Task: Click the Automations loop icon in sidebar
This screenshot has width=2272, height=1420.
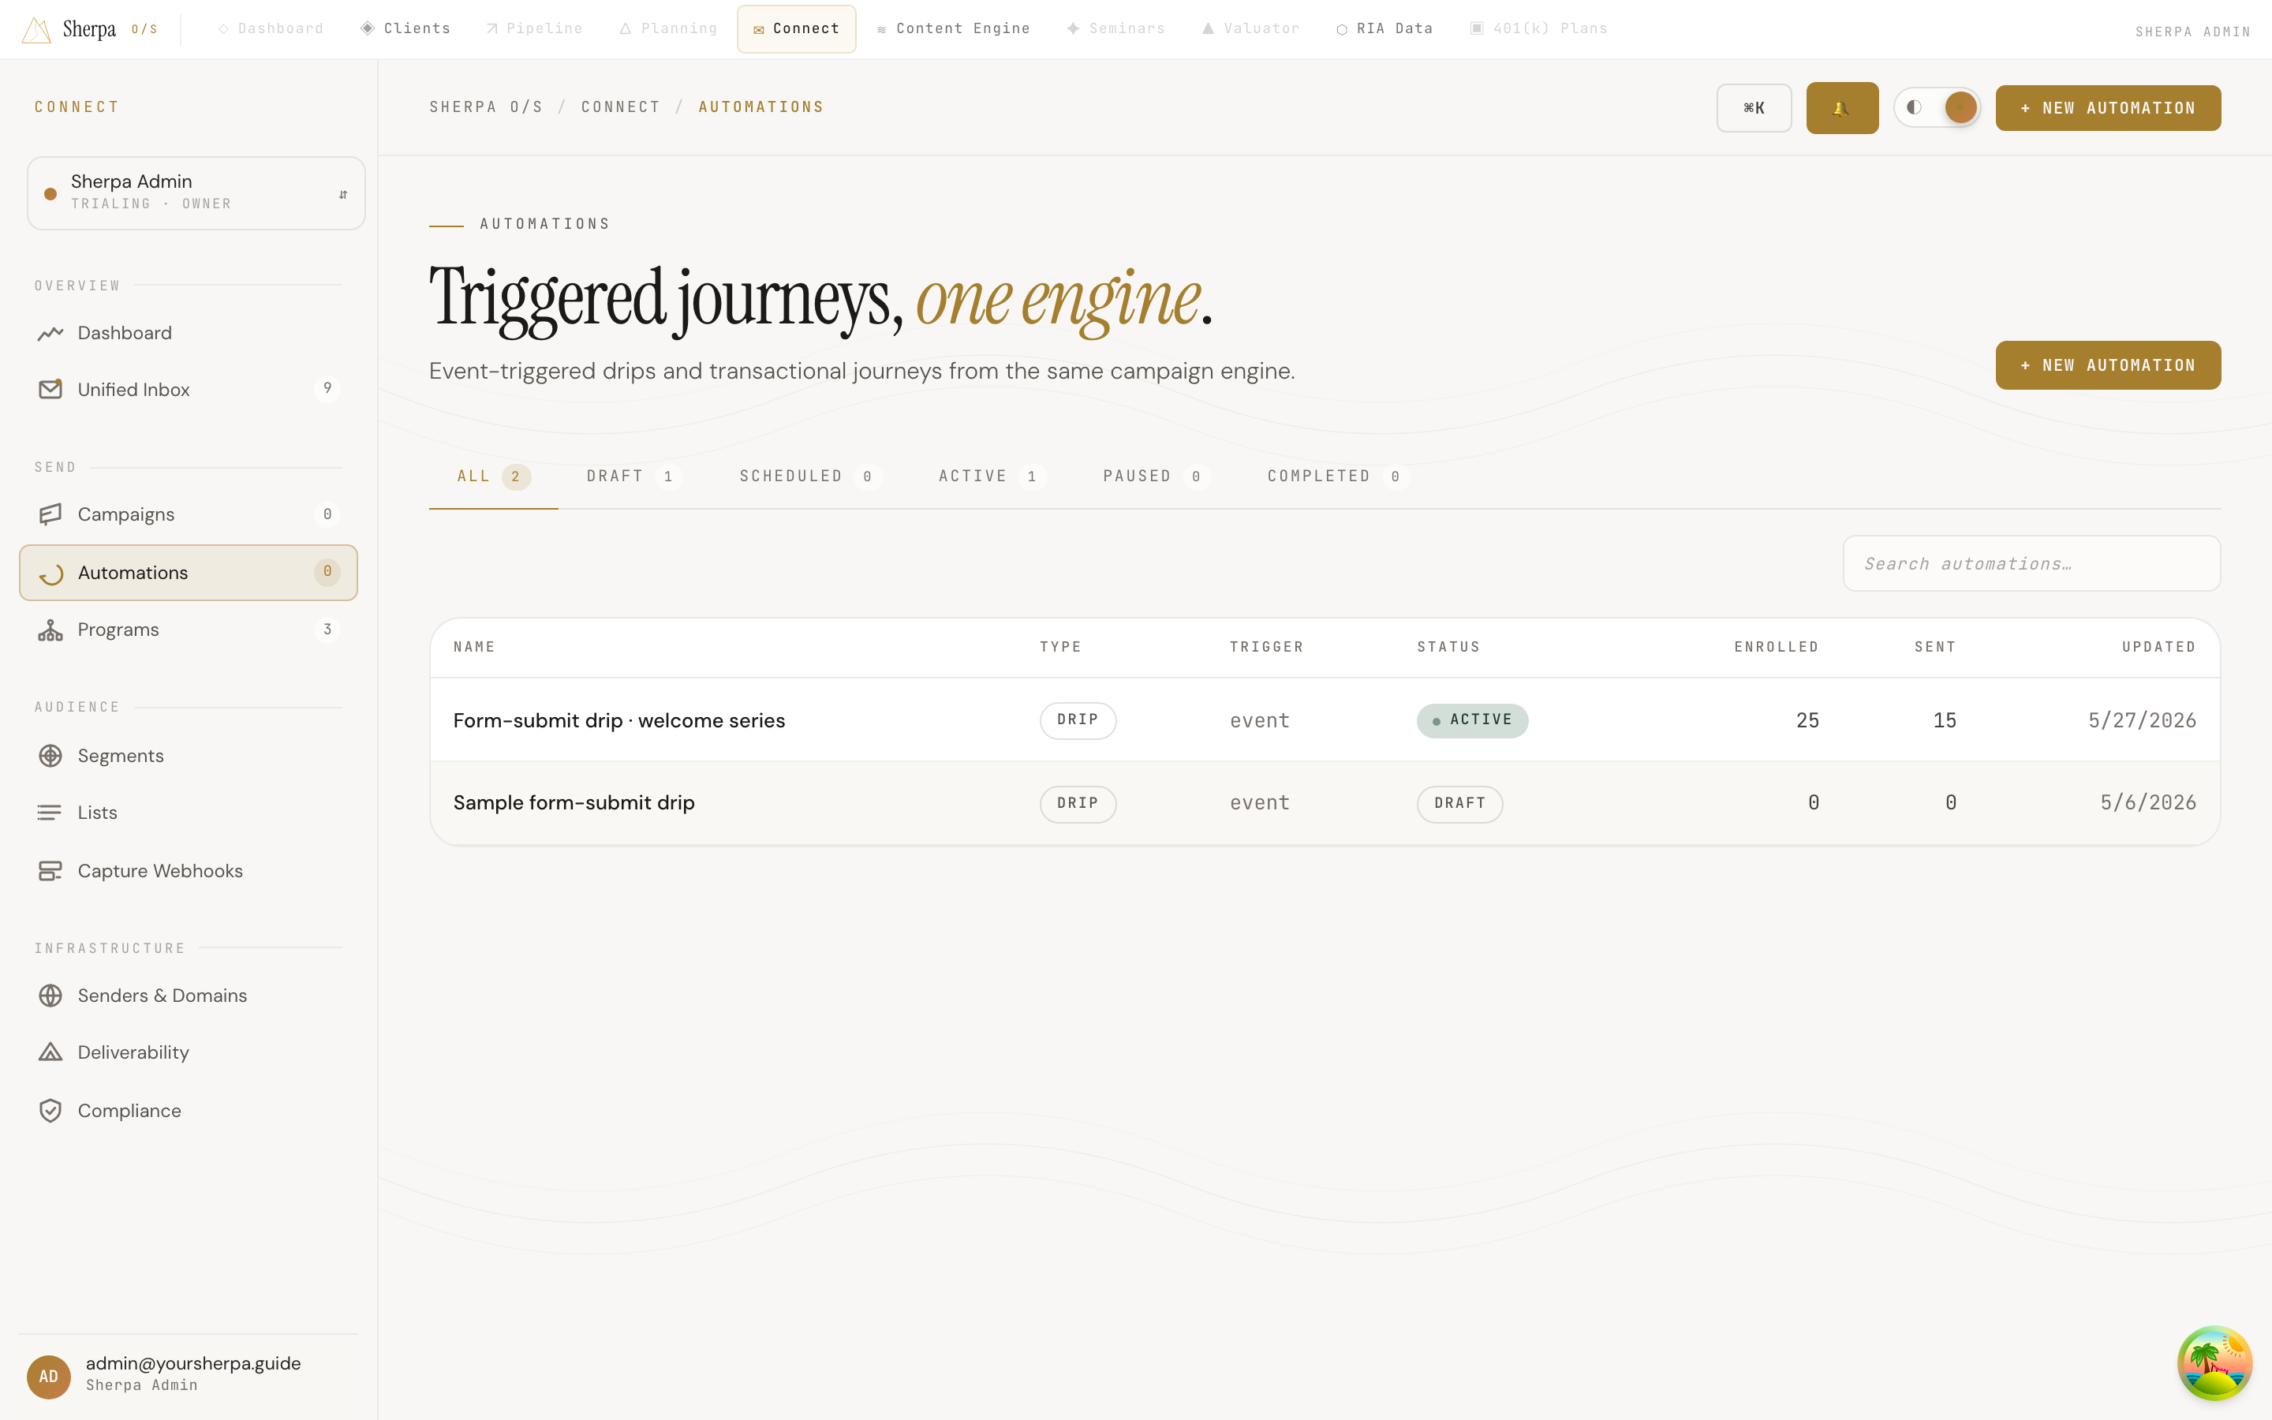Action: tap(50, 573)
